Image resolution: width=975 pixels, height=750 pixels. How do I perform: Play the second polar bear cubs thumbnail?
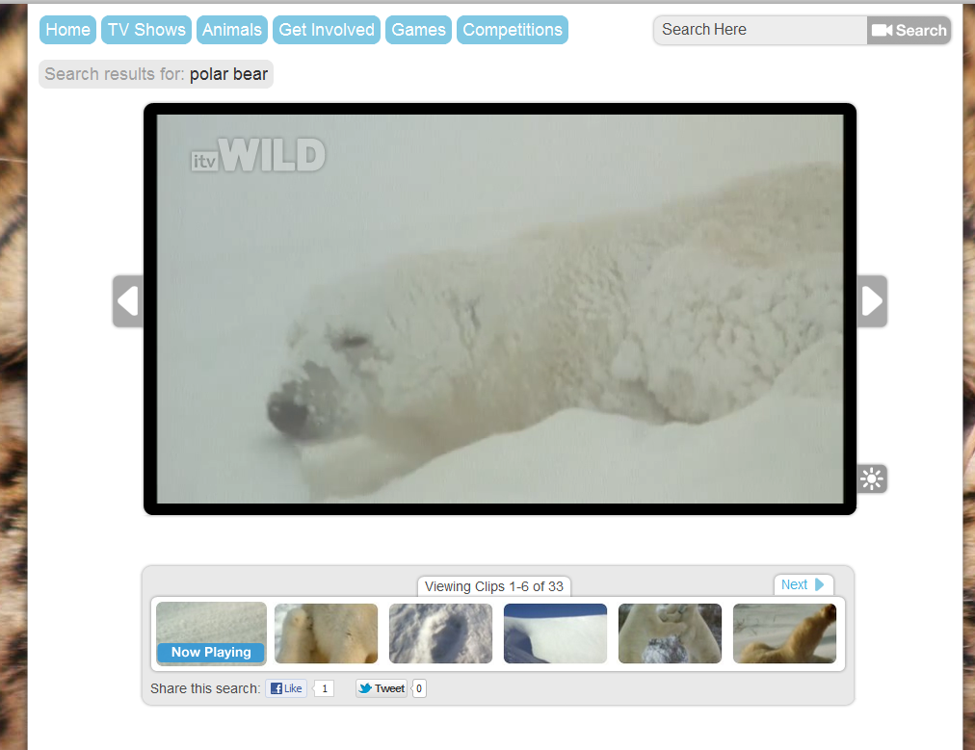(x=326, y=634)
